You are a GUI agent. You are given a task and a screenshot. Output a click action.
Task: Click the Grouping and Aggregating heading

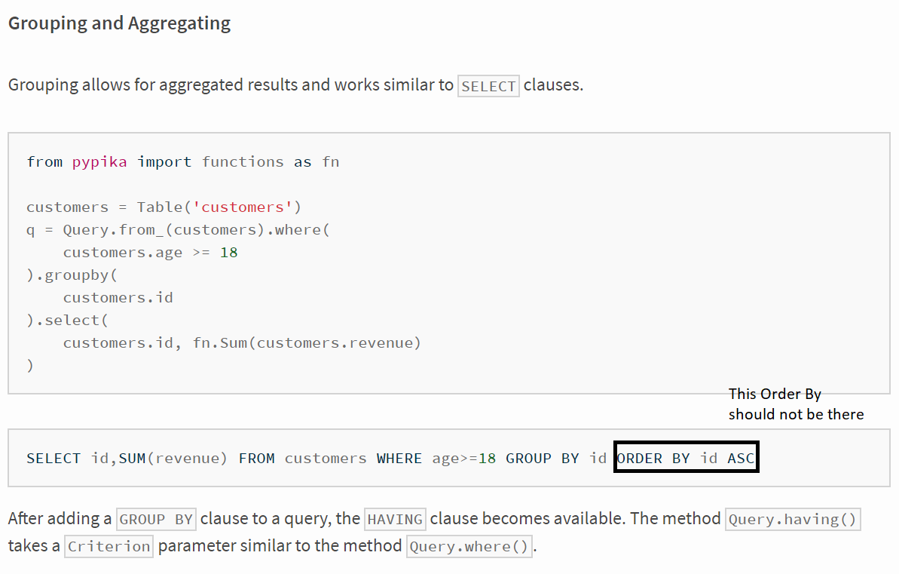point(119,23)
